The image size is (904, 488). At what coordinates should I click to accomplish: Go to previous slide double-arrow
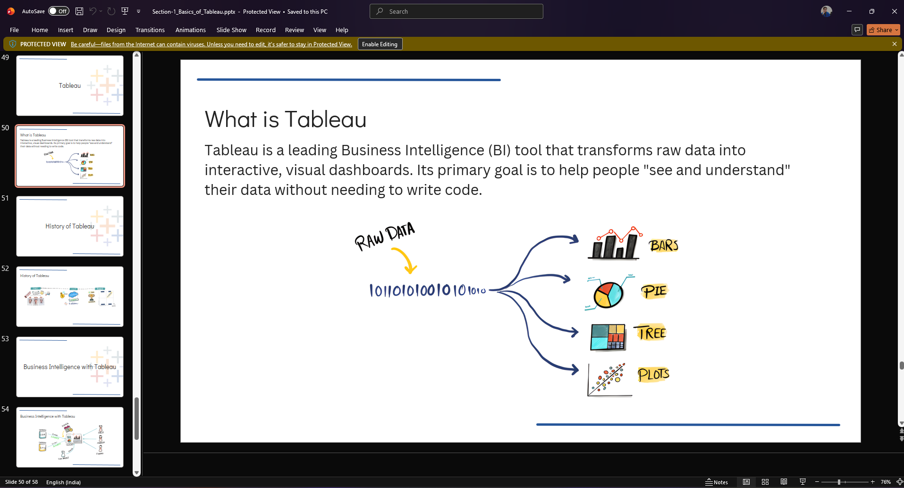pos(901,431)
